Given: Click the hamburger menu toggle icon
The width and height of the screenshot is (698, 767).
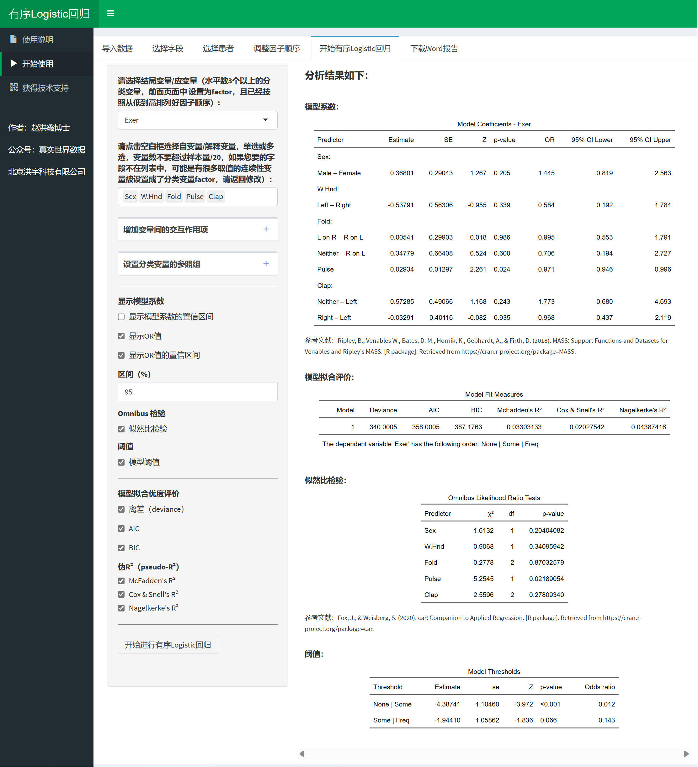Looking at the screenshot, I should (x=110, y=14).
